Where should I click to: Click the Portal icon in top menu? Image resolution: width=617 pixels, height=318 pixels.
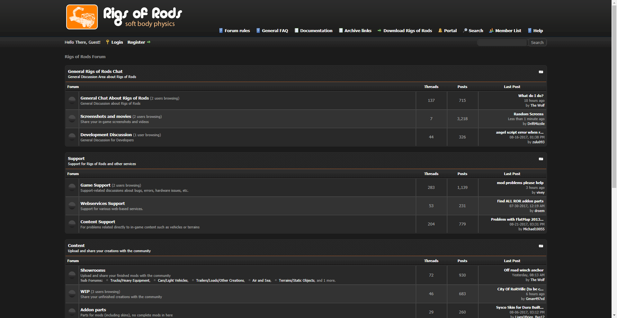[440, 31]
